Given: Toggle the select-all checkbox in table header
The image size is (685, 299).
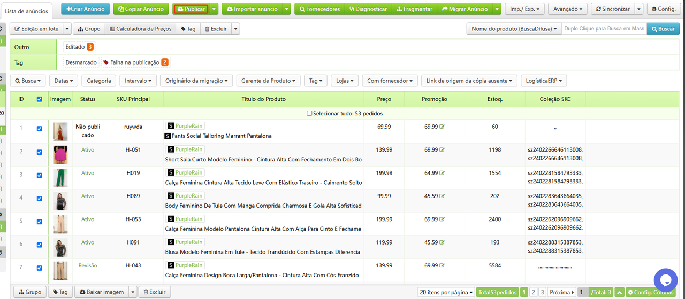Looking at the screenshot, I should click(x=39, y=99).
